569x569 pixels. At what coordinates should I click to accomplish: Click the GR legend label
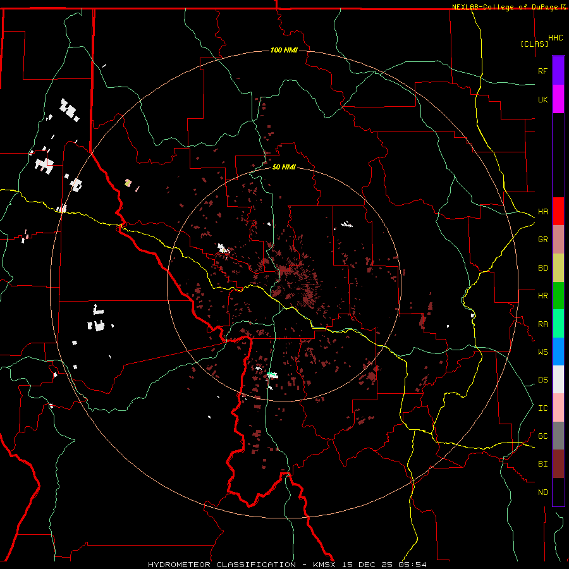coord(542,240)
